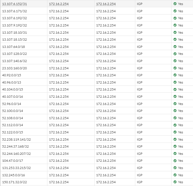Viewport: 193px width, 186px height.
Task: Click the green check icon in 13.107.140.6/32 row
Action: pos(175,61)
